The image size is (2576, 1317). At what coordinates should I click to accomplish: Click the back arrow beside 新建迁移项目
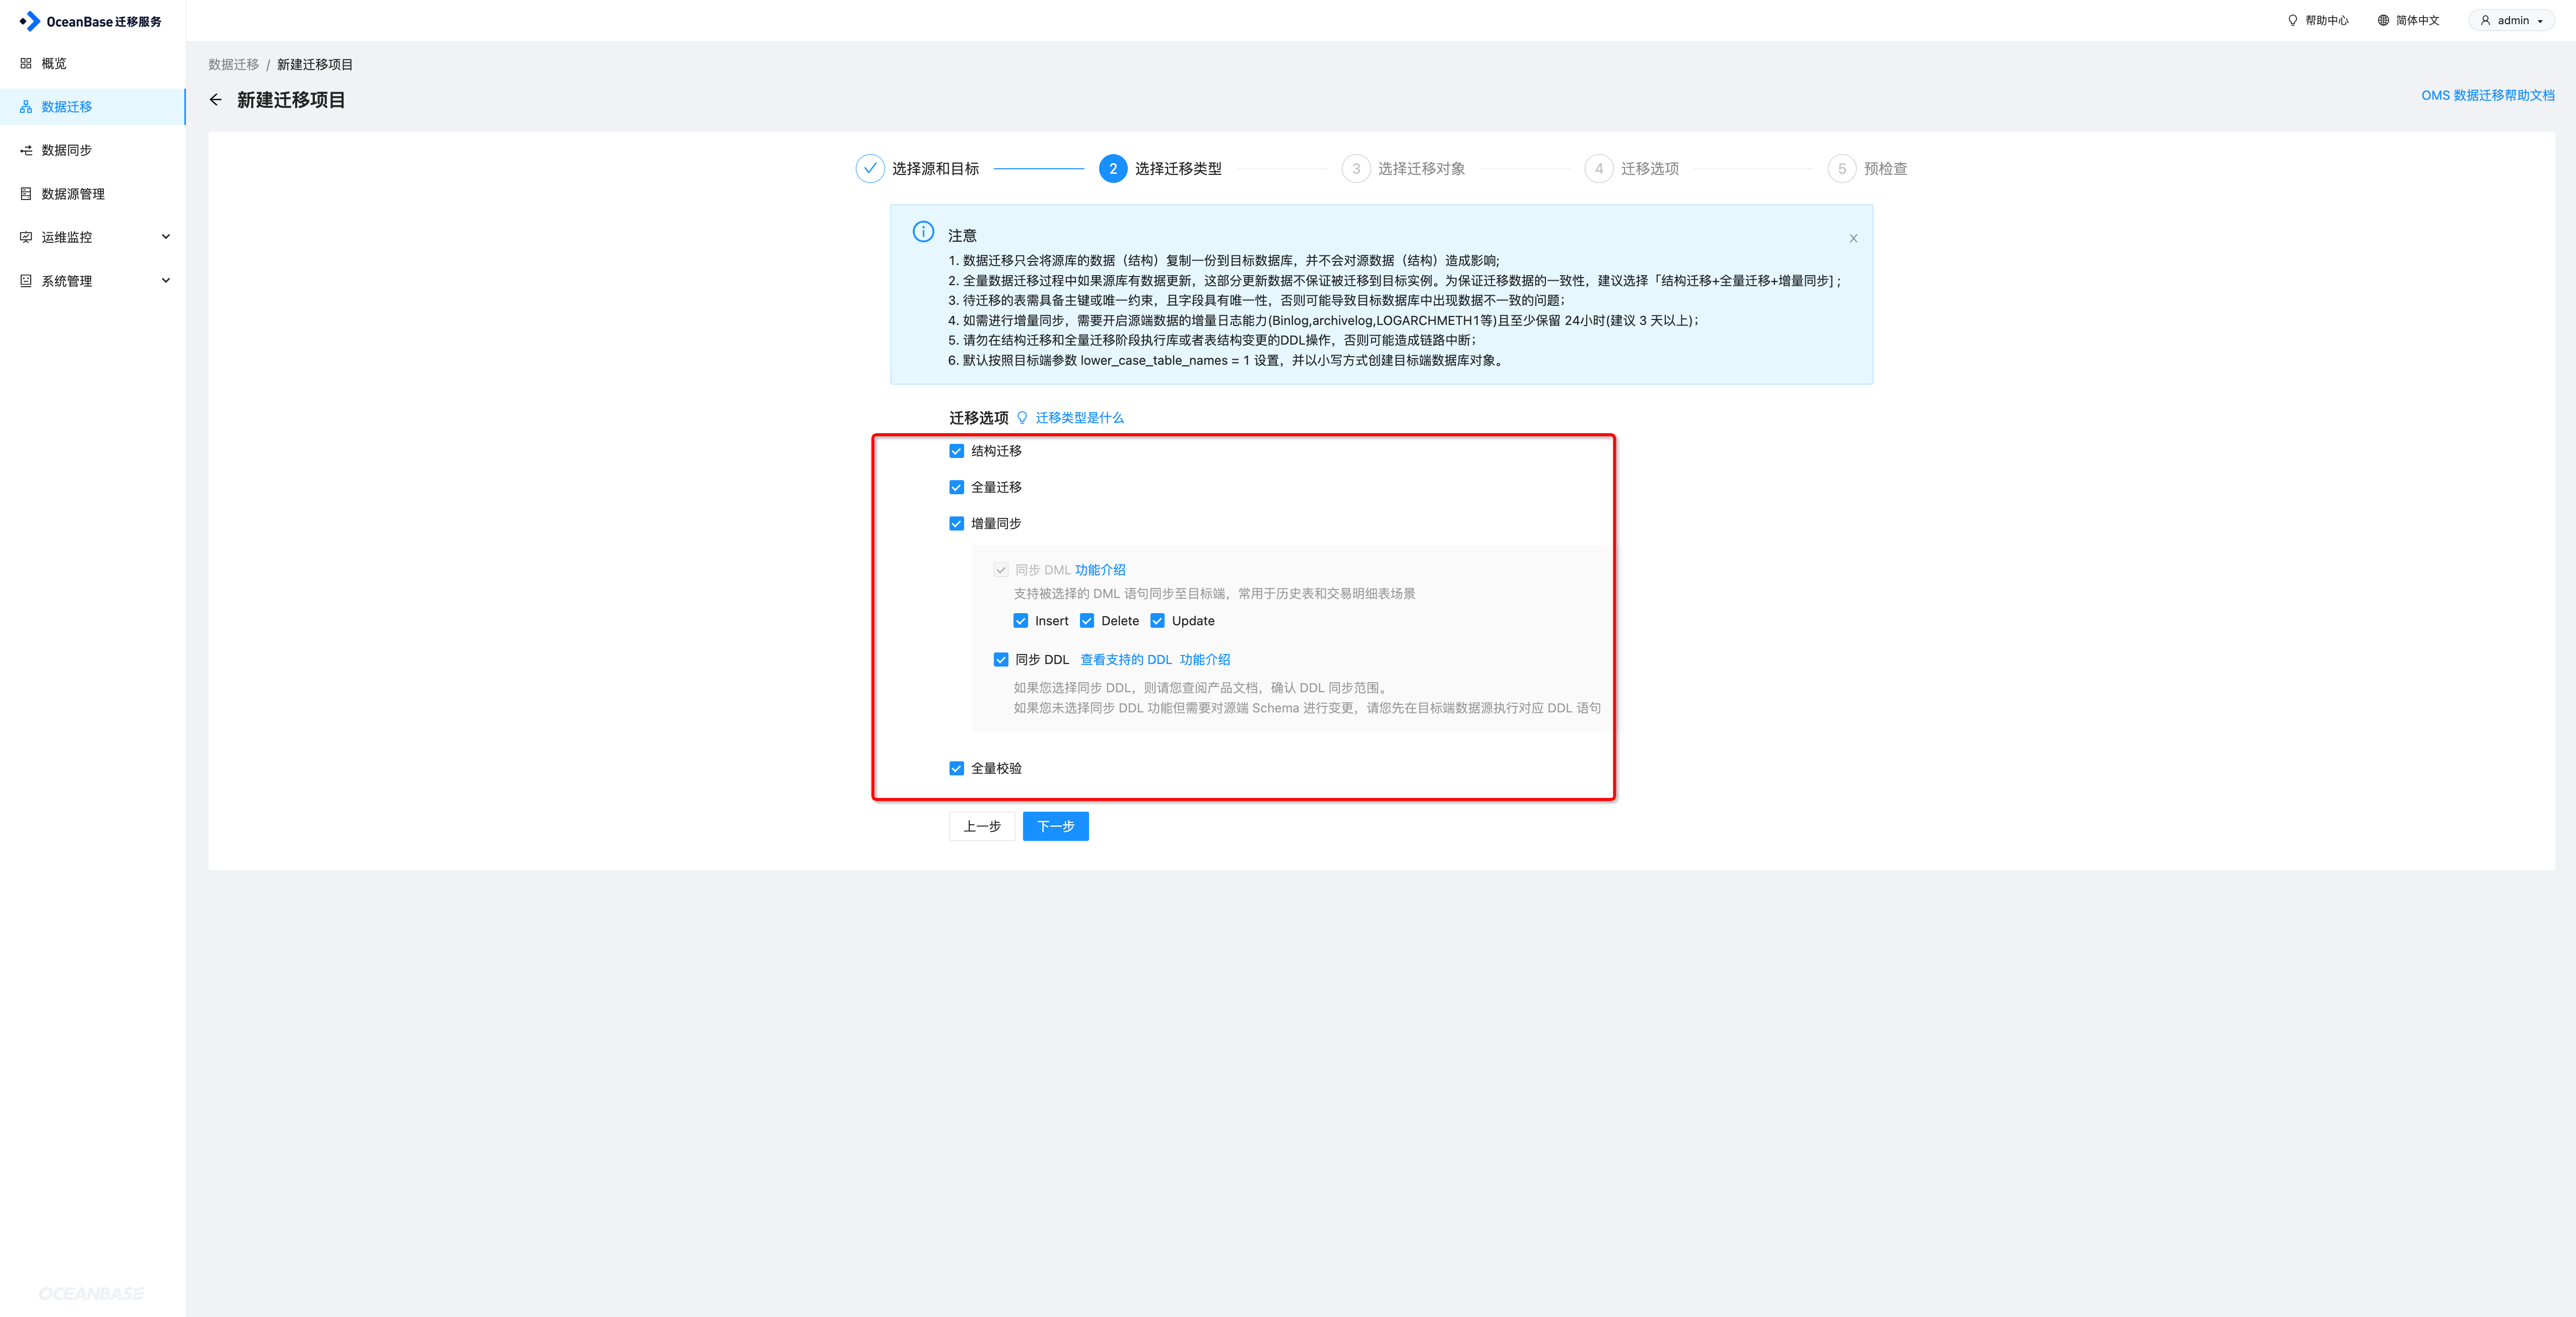click(x=215, y=100)
